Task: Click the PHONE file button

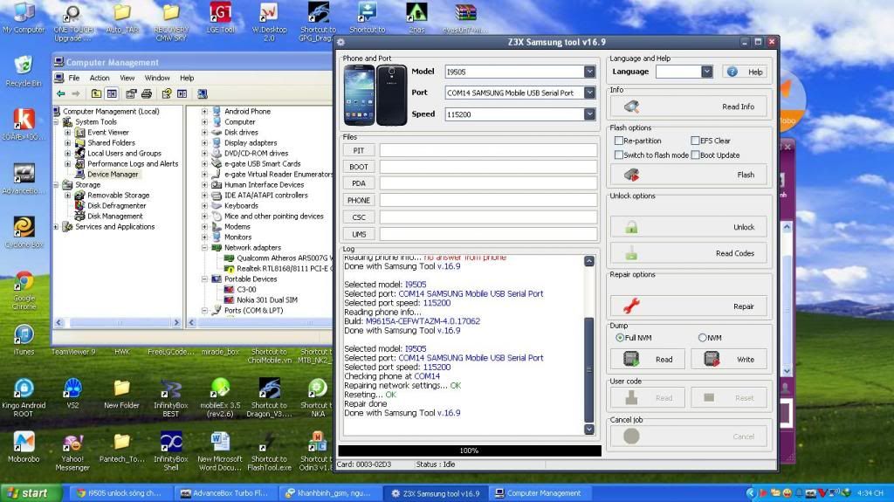Action: point(359,200)
